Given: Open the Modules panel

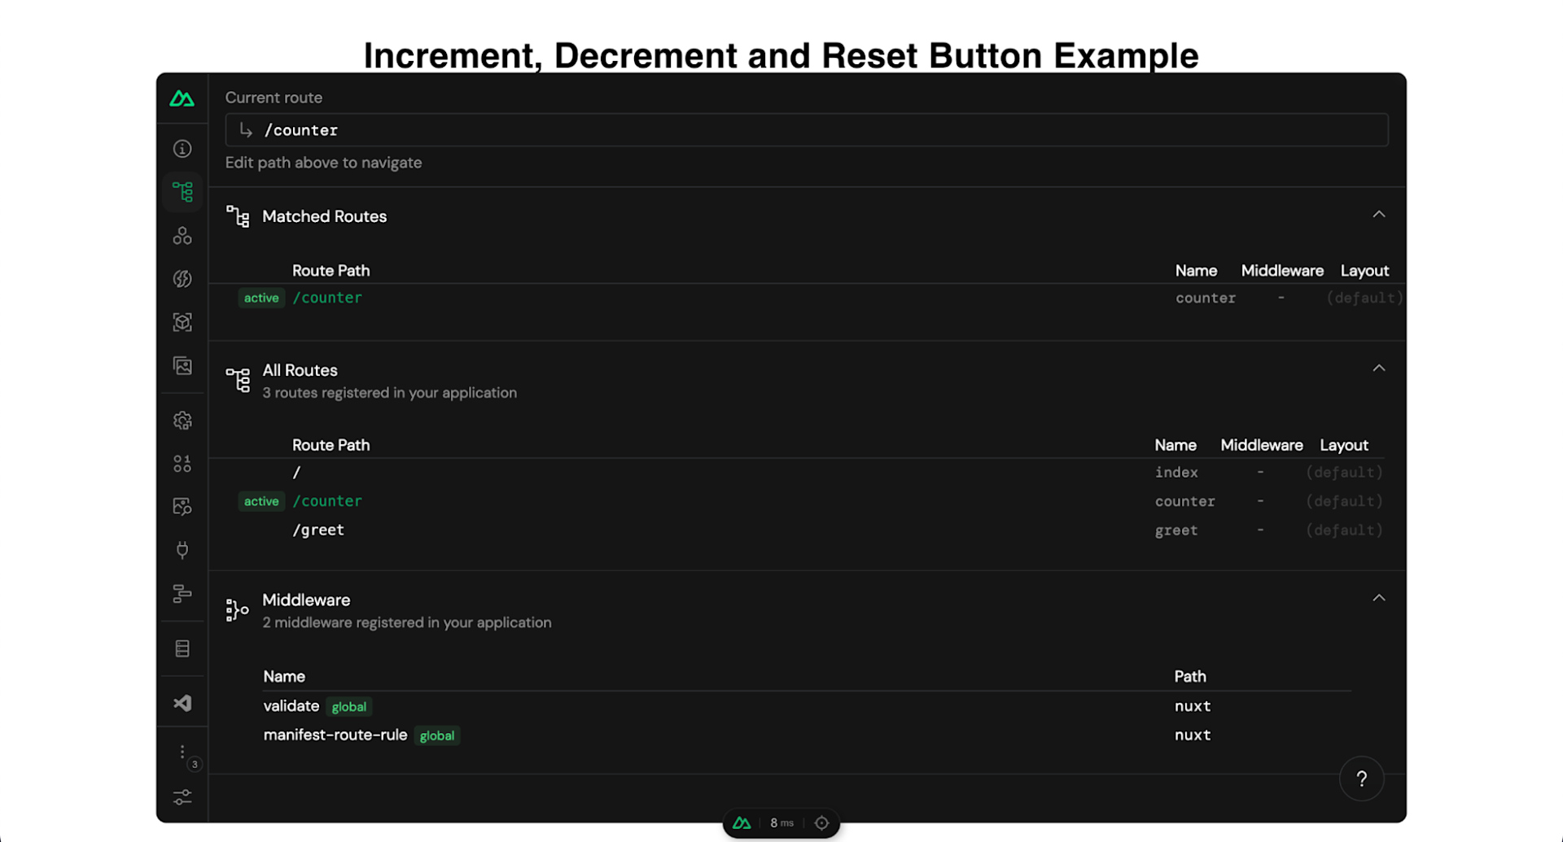Looking at the screenshot, I should point(182,322).
